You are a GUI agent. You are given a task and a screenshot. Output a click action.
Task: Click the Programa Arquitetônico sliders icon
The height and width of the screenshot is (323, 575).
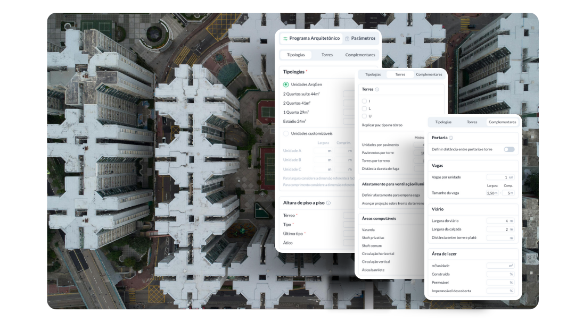[x=285, y=39]
